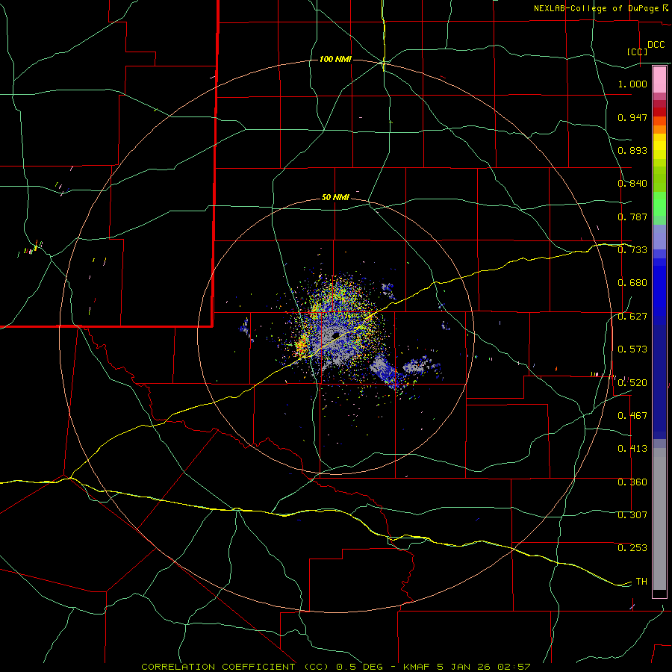The width and height of the screenshot is (672, 672).
Task: Click the 0.947 value on the color scale
Action: [x=632, y=117]
